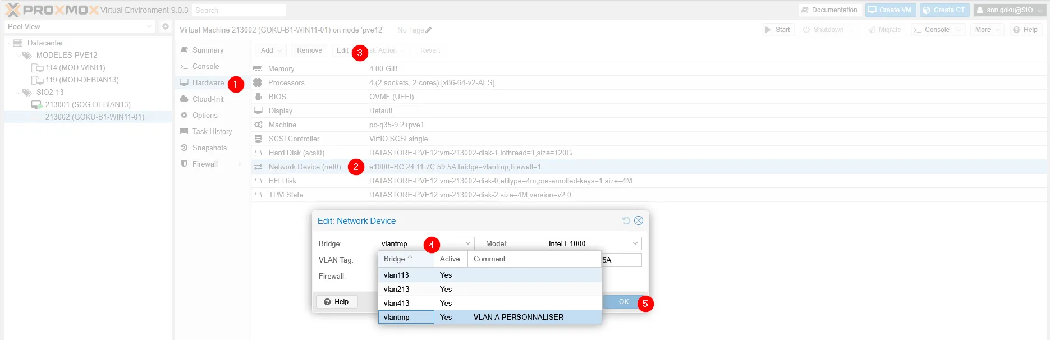Expand the Model combo box showing Intel E1000
This screenshot has width=1050, height=340.
tap(635, 243)
